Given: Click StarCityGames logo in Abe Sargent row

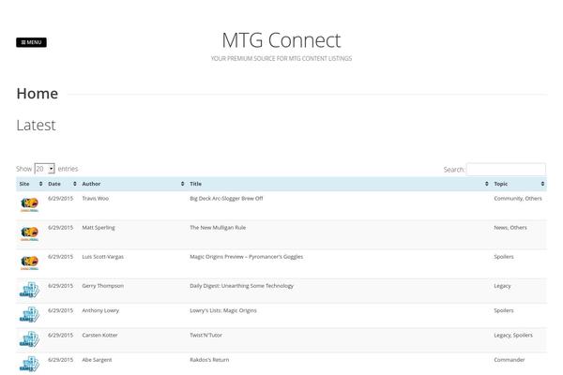Looking at the screenshot, I should (x=29, y=364).
